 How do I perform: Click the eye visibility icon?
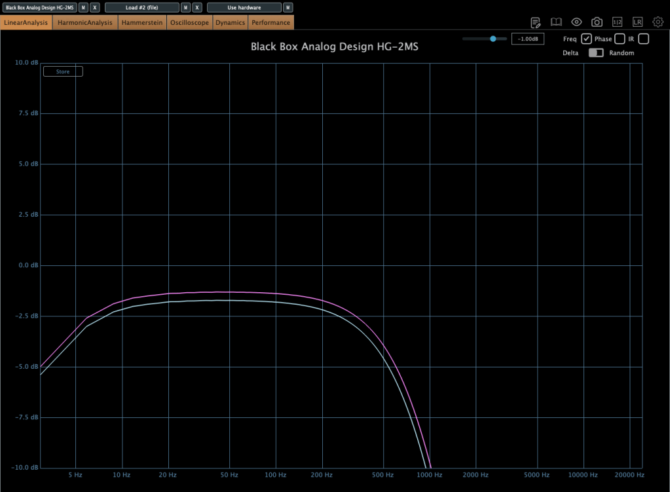click(576, 22)
